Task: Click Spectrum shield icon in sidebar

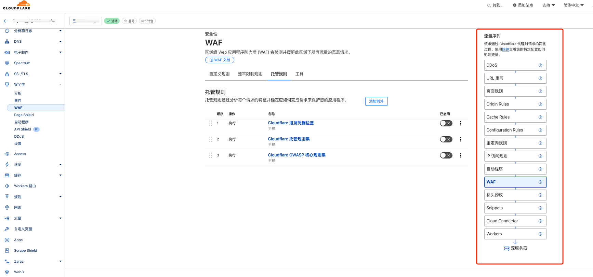Action: tap(7, 63)
